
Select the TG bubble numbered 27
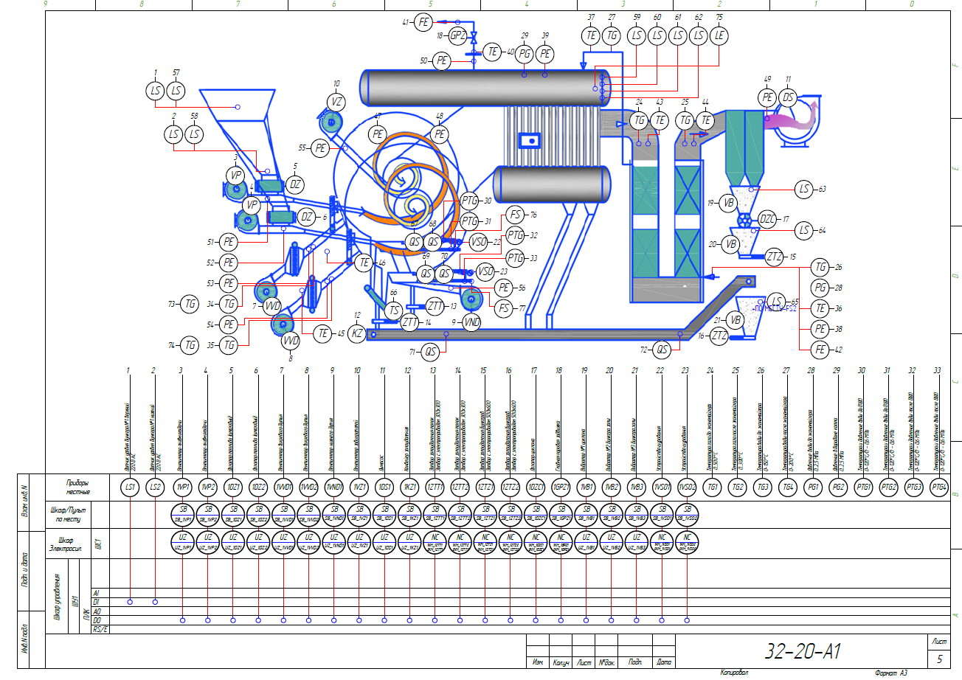612,35
